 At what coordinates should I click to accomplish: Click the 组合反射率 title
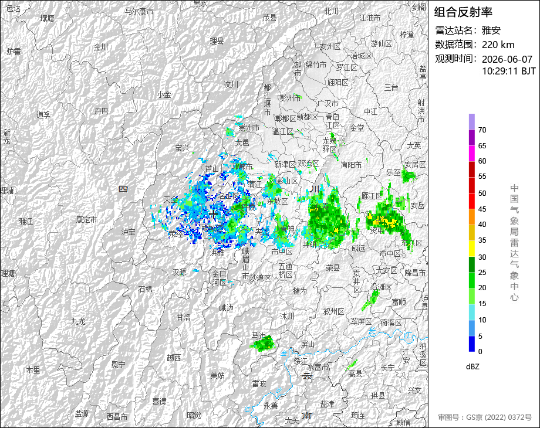click(463, 12)
